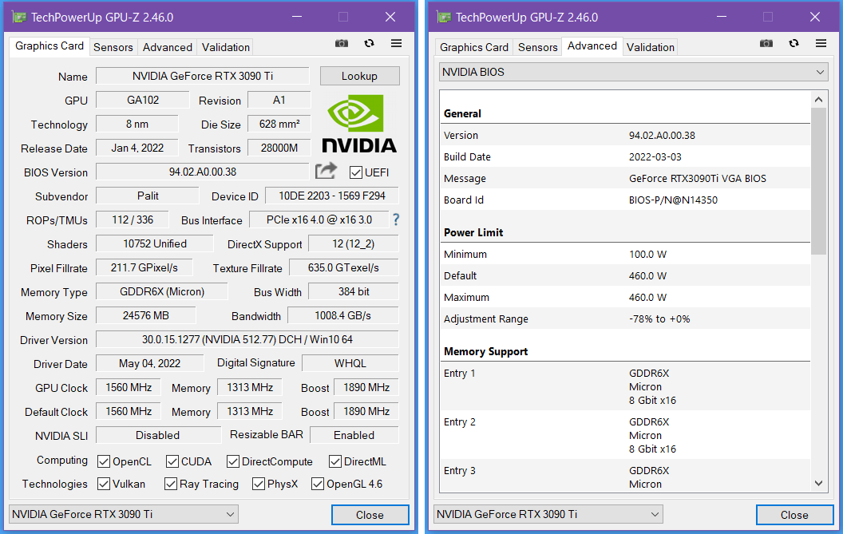
Task: Minimize the right GPU-Z window
Action: (x=722, y=17)
